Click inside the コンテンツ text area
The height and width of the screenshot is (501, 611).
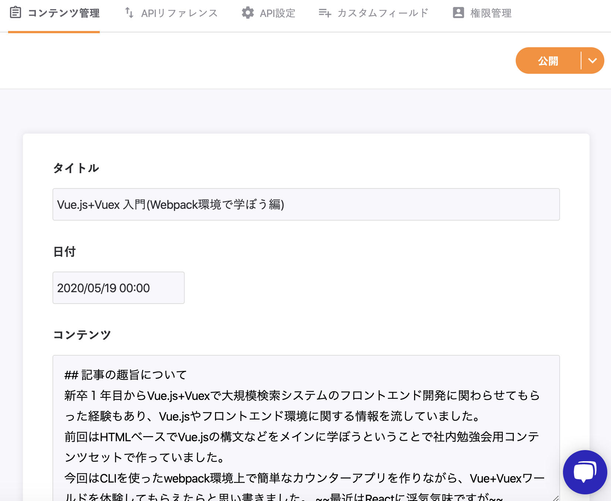tap(306, 428)
